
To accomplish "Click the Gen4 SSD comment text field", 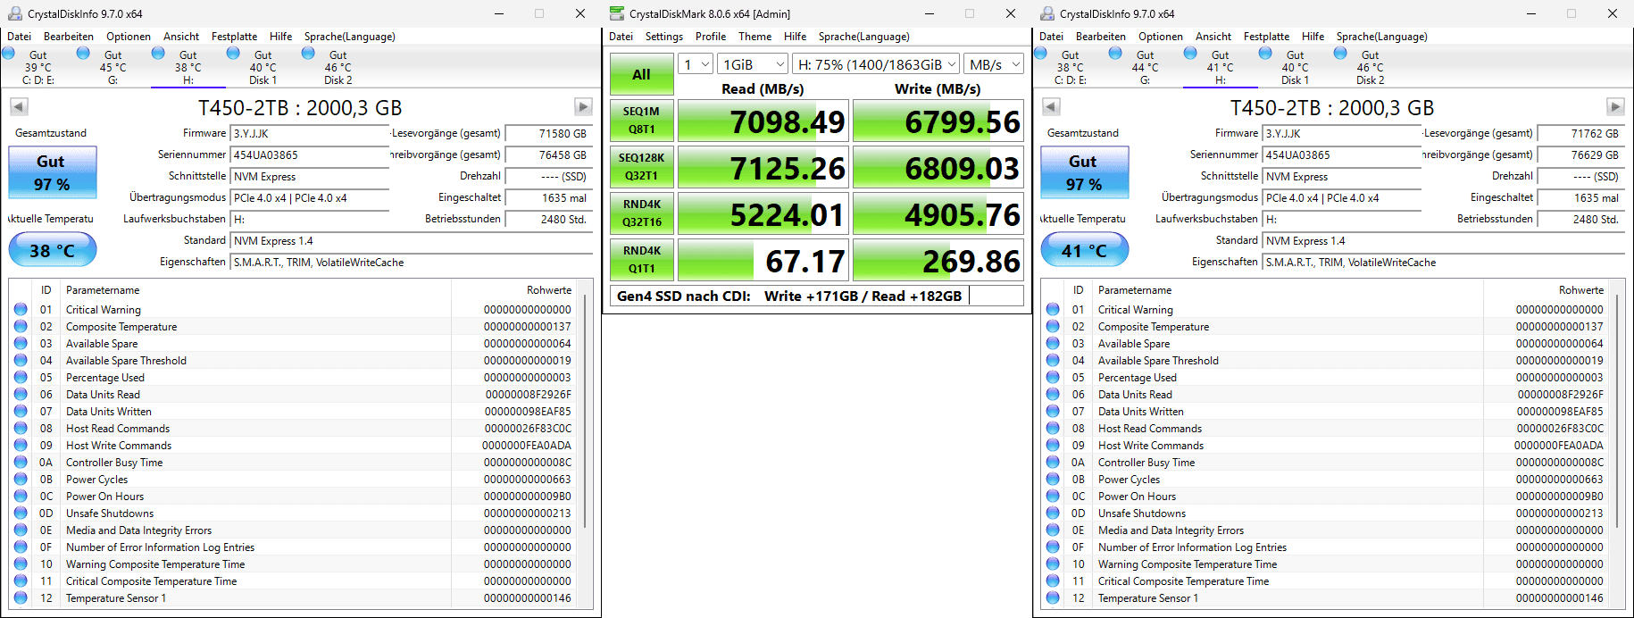I will pyautogui.click(x=817, y=296).
